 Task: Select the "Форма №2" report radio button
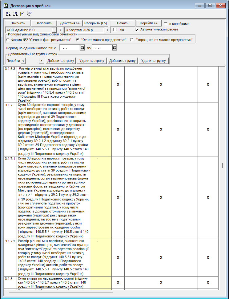8,40
